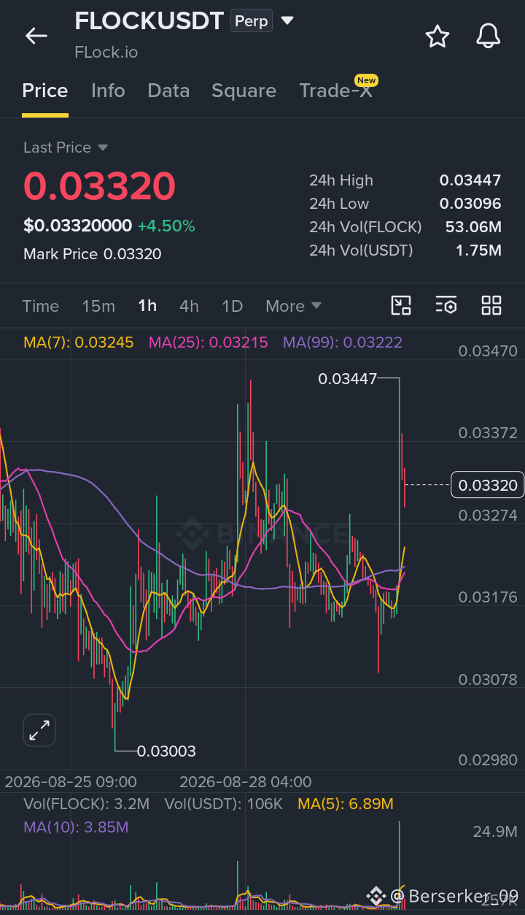Tap the MA(5): 6.89M volume indicator

(346, 804)
